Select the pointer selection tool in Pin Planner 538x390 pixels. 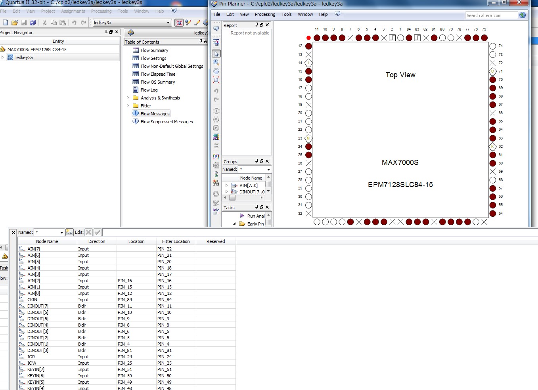click(x=216, y=54)
